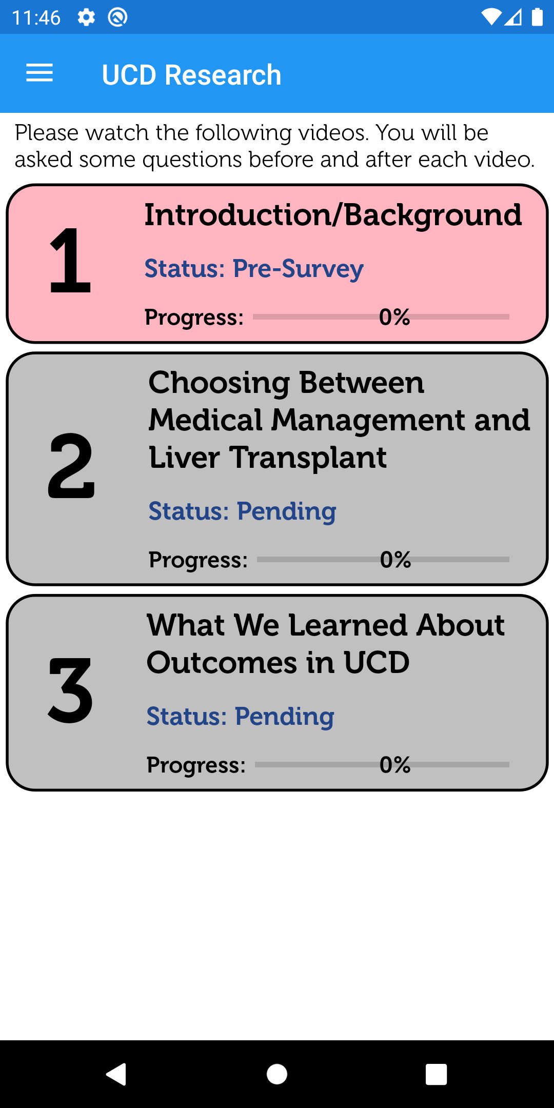
Task: Tap Status: Pre-Survey on video 1
Action: (x=253, y=267)
